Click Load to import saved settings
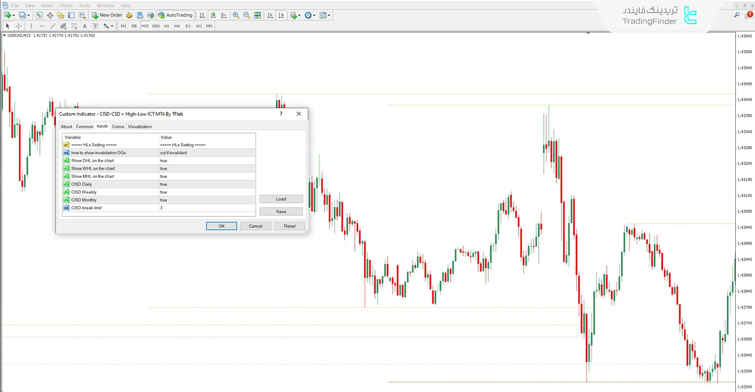 [281, 199]
